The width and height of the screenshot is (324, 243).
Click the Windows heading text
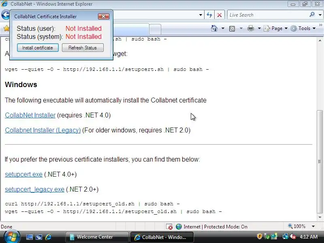click(21, 85)
